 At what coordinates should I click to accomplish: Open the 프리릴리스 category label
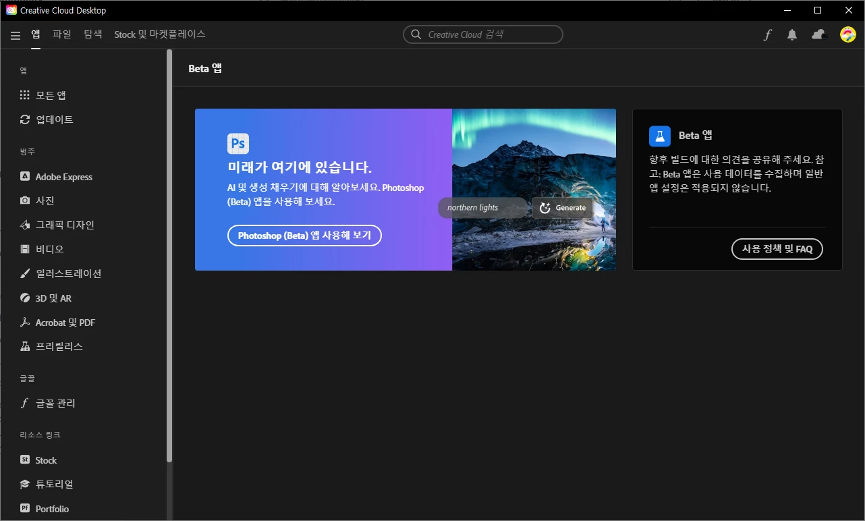(59, 346)
